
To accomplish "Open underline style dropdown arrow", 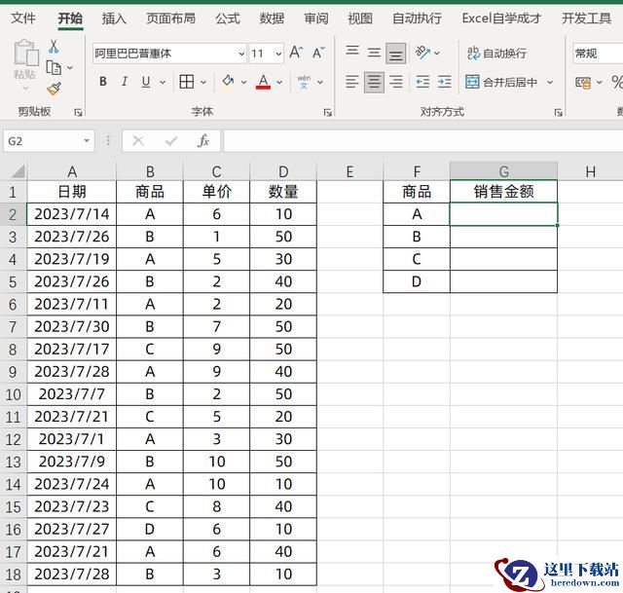I will pyautogui.click(x=163, y=82).
